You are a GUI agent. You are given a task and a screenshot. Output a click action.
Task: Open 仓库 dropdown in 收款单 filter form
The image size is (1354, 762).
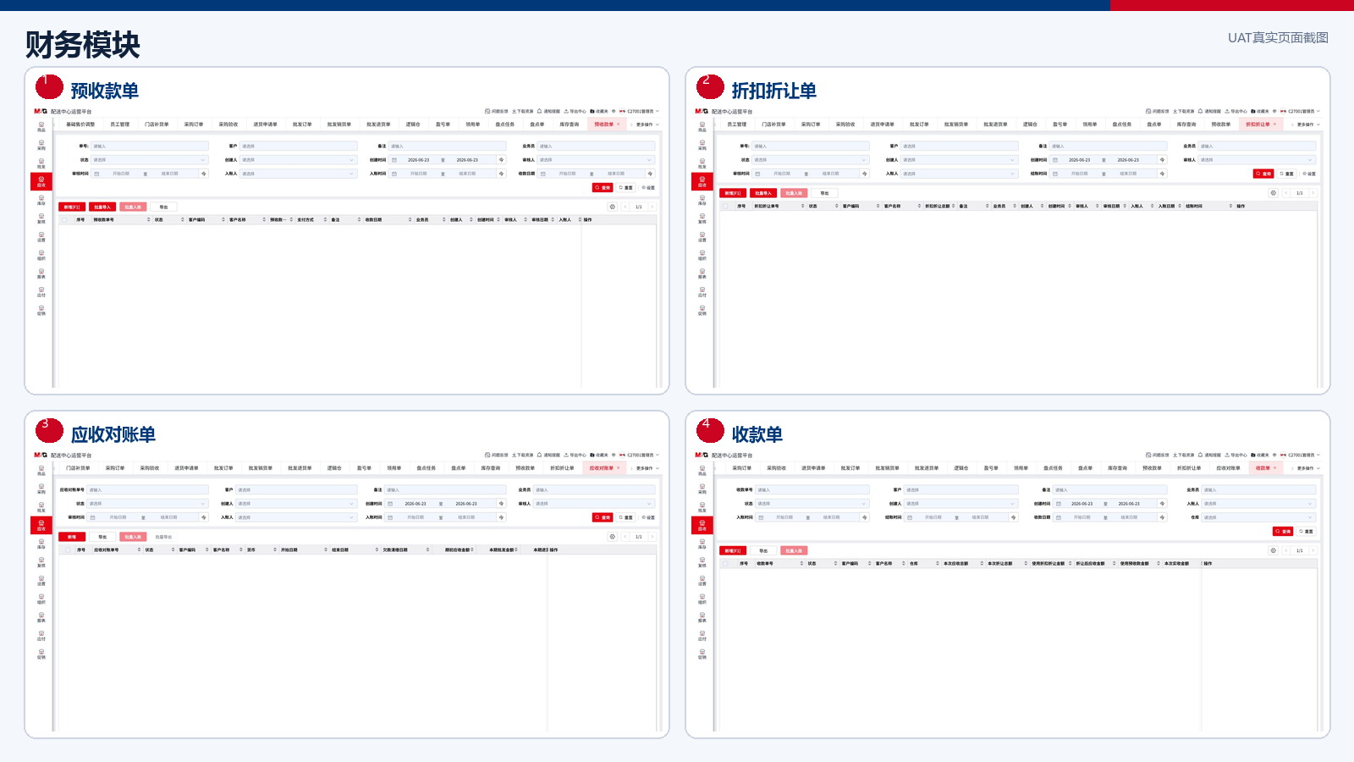tap(1258, 517)
